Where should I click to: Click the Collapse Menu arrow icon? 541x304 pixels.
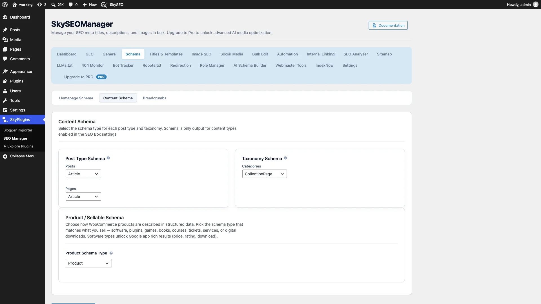point(5,156)
